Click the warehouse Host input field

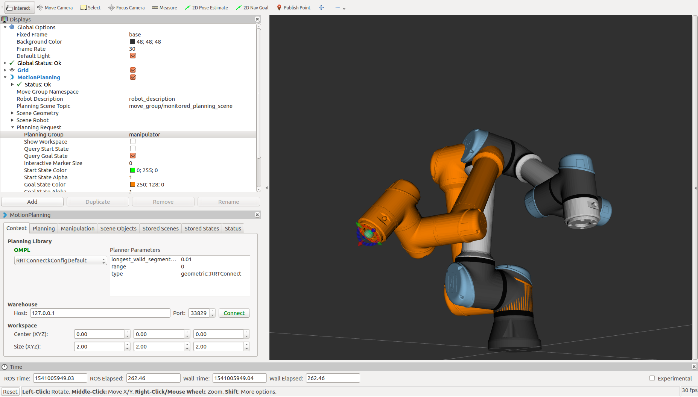100,313
